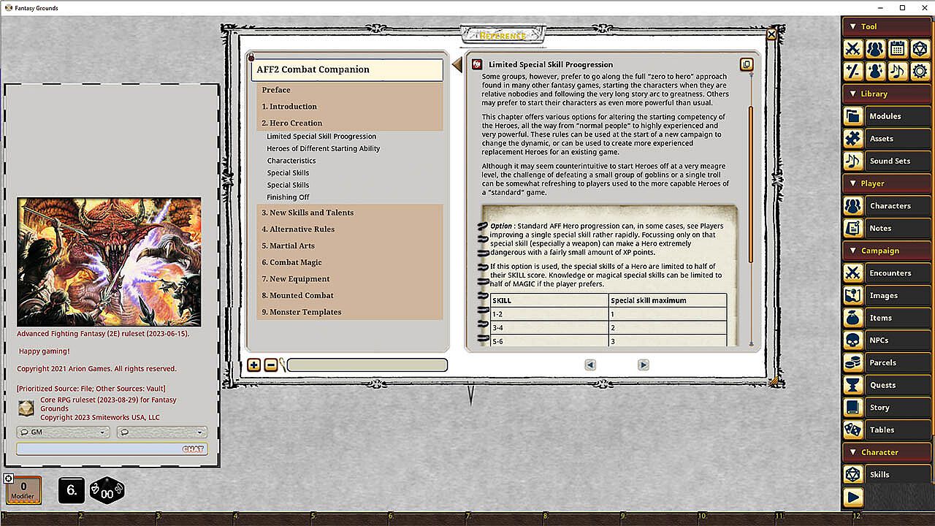935x526 pixels.
Task: Hide the index with the left arrow
Action: [457, 65]
